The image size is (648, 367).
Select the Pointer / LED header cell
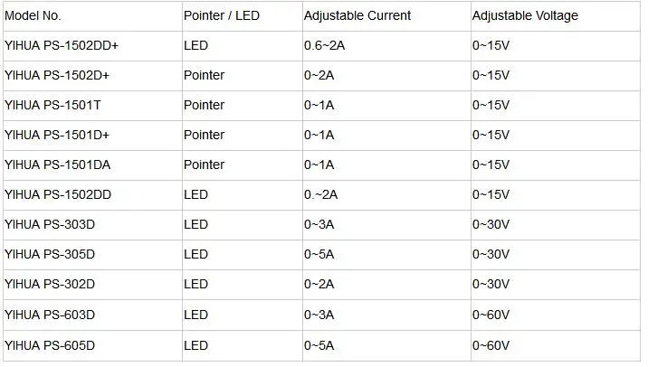click(243, 16)
